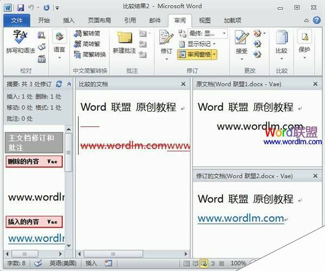This screenshot has height=271, width=325.
Task: Click the previous comment icon
Action: 143,44
